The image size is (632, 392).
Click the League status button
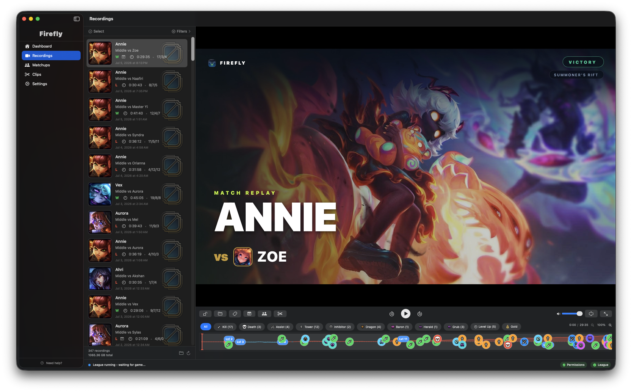point(601,365)
